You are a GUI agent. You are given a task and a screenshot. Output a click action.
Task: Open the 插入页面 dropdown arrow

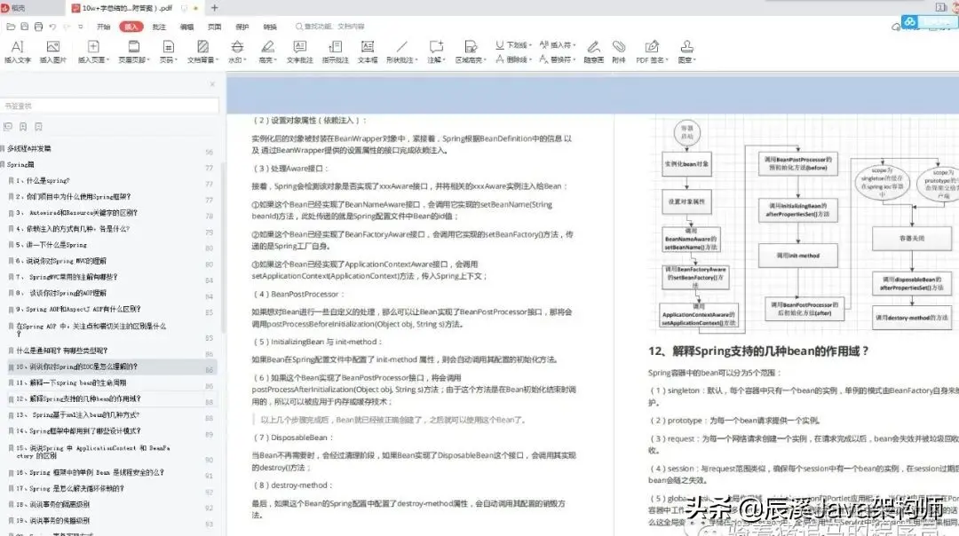click(x=108, y=59)
